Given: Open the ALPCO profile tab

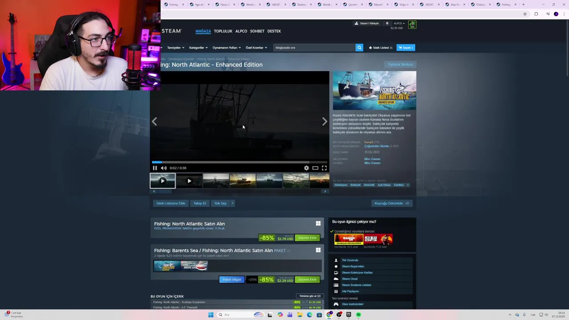Looking at the screenshot, I should tap(241, 31).
